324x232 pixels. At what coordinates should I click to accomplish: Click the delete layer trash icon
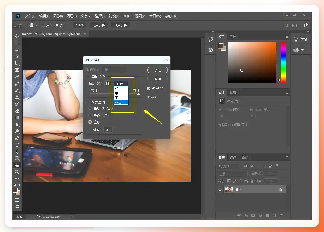pyautogui.click(x=281, y=216)
